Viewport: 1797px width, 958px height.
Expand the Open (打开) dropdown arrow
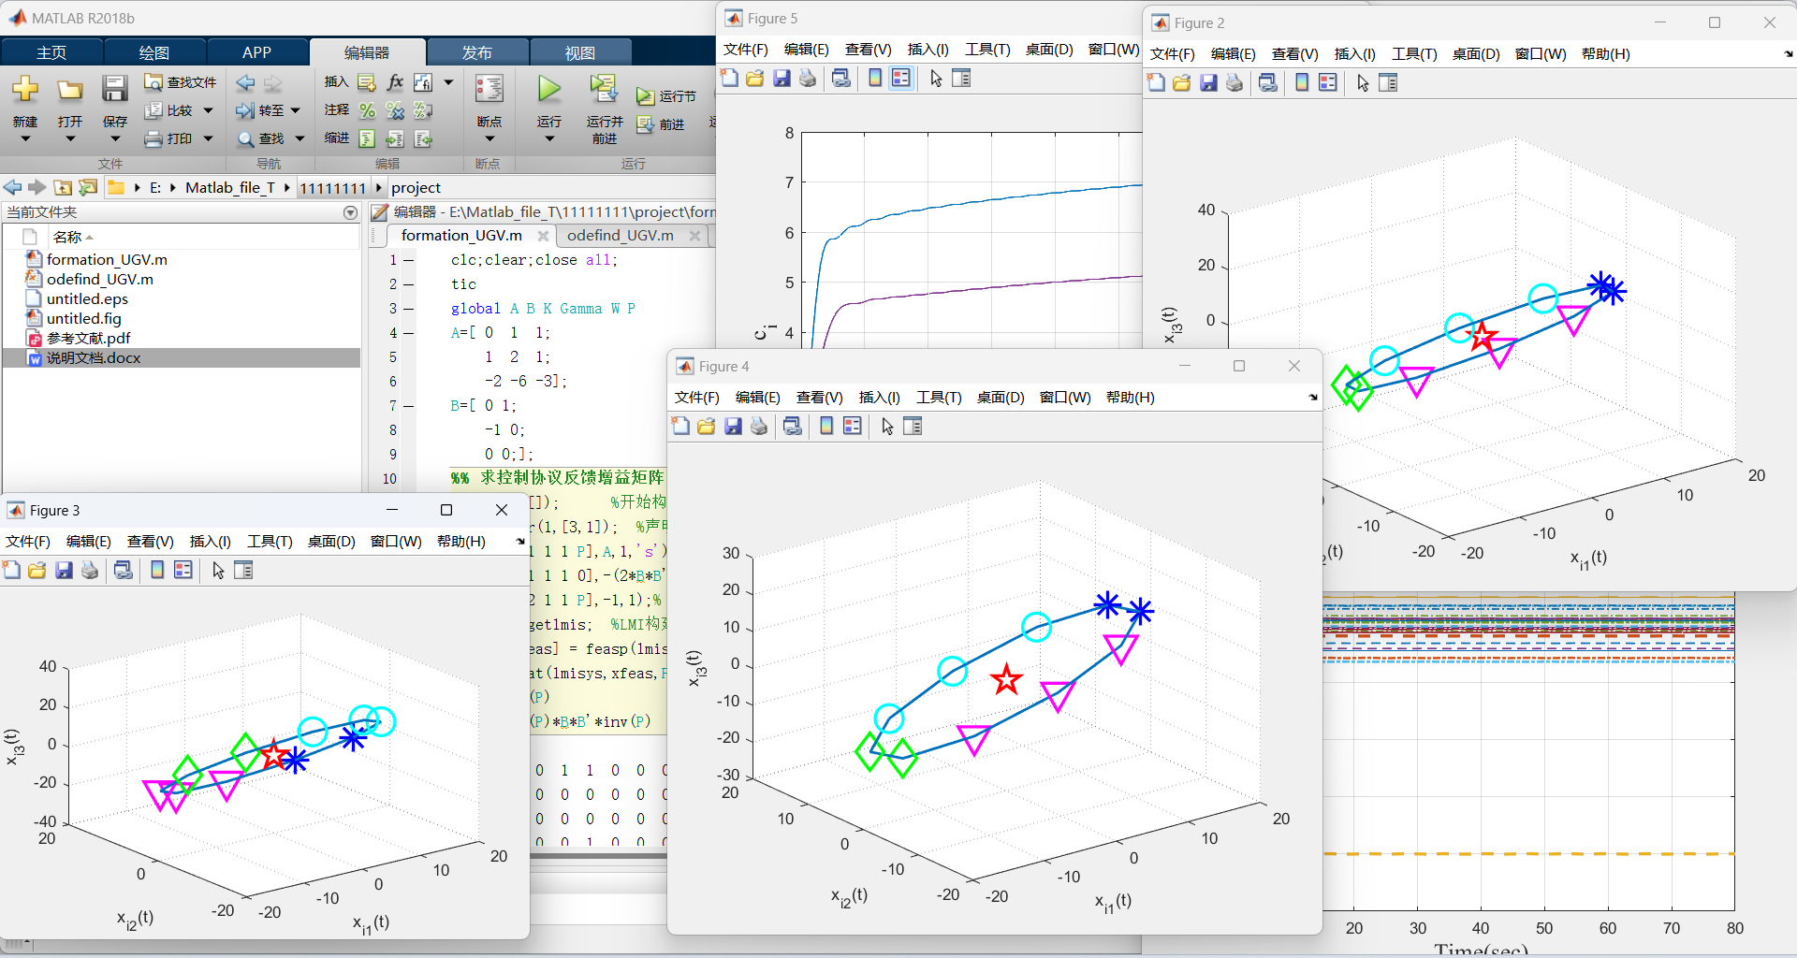click(70, 139)
